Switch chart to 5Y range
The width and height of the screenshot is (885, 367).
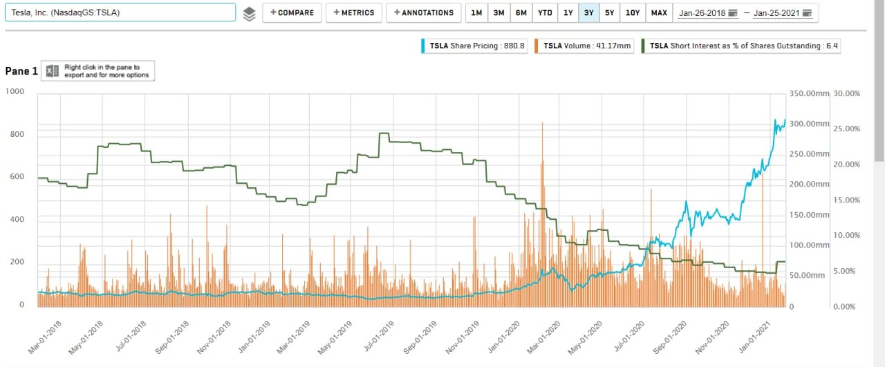click(609, 13)
